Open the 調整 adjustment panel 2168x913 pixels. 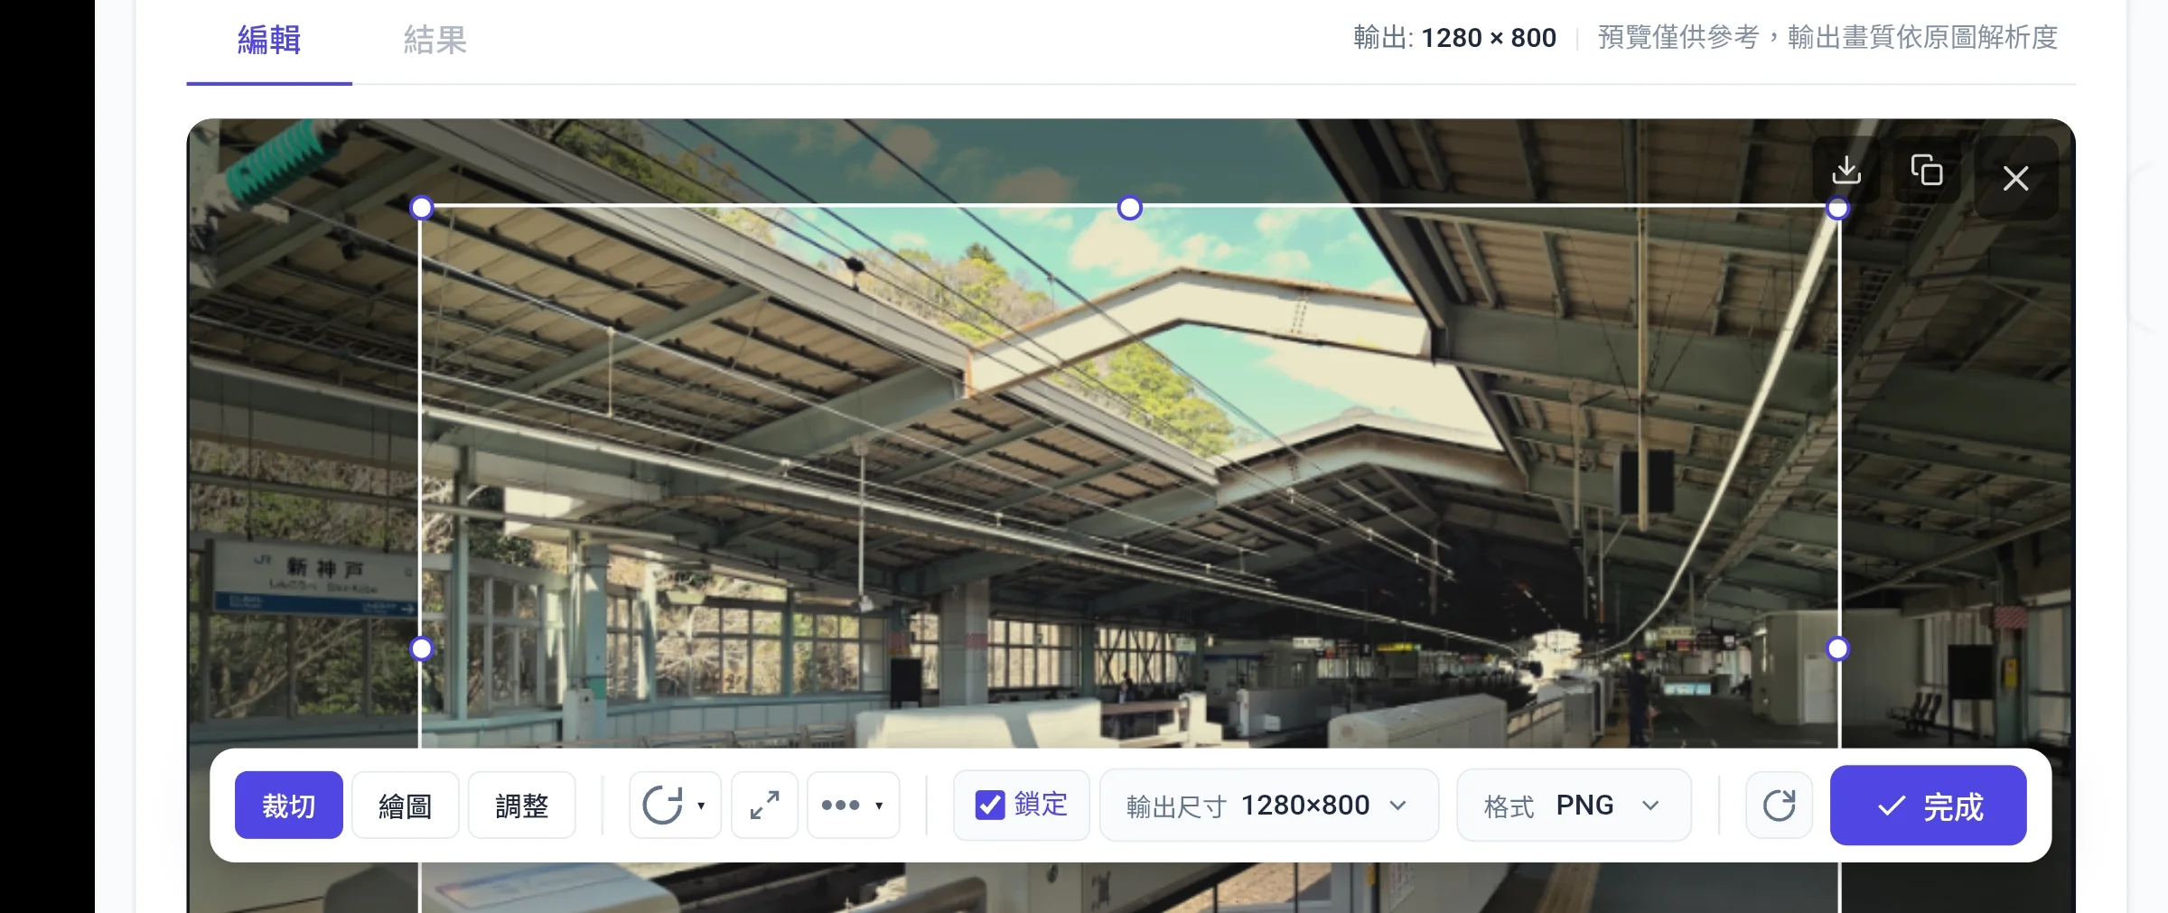click(521, 805)
